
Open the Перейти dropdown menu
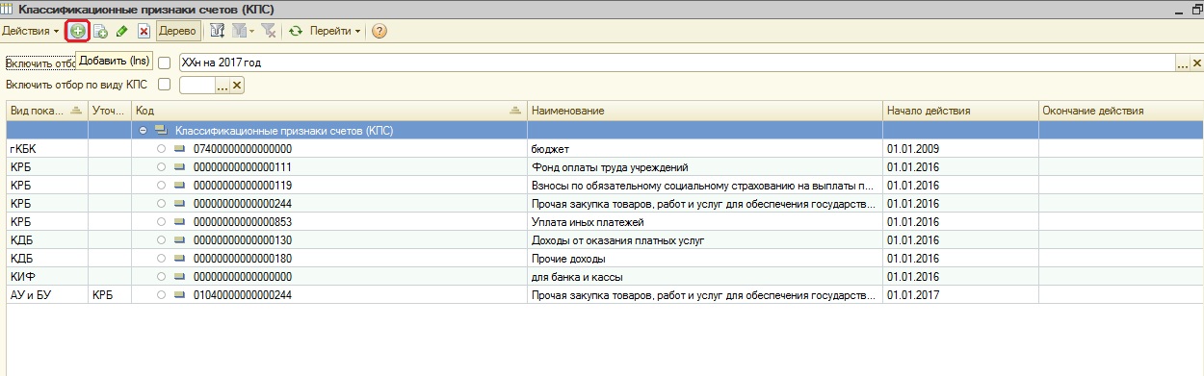click(x=335, y=31)
